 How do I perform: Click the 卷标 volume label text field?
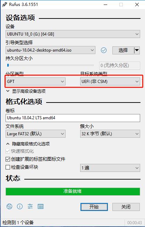tap(73, 118)
